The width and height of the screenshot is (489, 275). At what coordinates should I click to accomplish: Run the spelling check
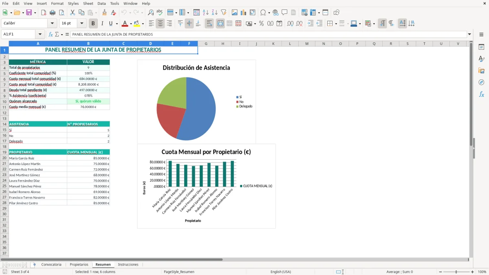pos(160,13)
